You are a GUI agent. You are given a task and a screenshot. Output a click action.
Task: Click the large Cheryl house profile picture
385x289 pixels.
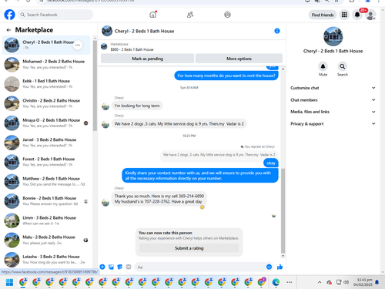pos(333,36)
